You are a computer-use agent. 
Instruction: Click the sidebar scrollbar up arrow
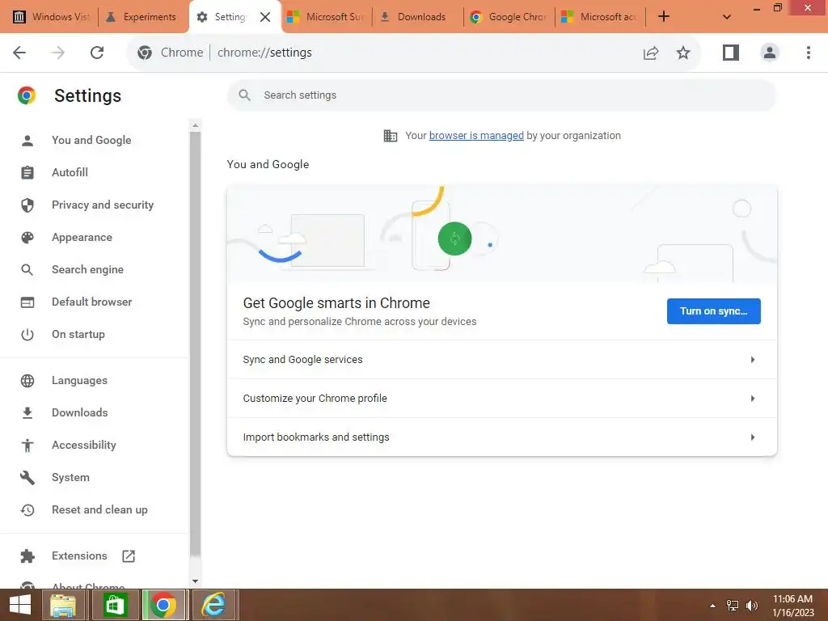pyautogui.click(x=195, y=125)
